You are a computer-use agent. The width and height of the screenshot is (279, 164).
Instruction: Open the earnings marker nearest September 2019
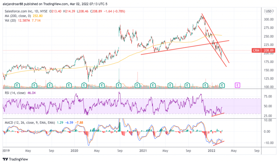[x=50, y=85]
